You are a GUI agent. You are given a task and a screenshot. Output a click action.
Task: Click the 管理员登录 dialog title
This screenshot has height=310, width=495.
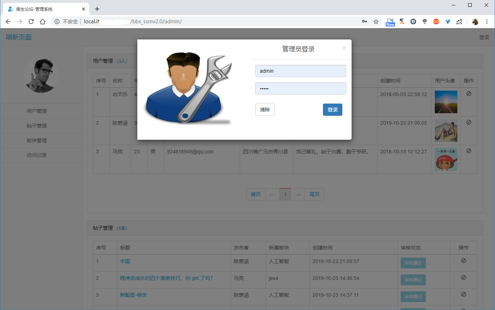click(299, 49)
